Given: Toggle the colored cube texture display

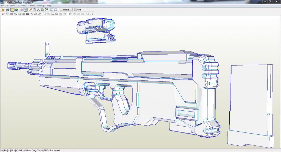Looking at the screenshot, I should click(16, 10).
